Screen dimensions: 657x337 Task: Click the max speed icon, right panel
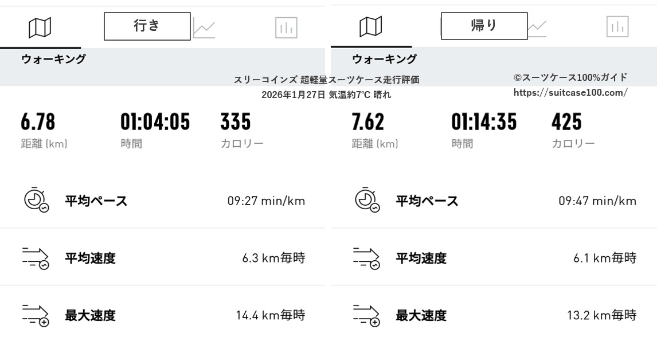(367, 315)
